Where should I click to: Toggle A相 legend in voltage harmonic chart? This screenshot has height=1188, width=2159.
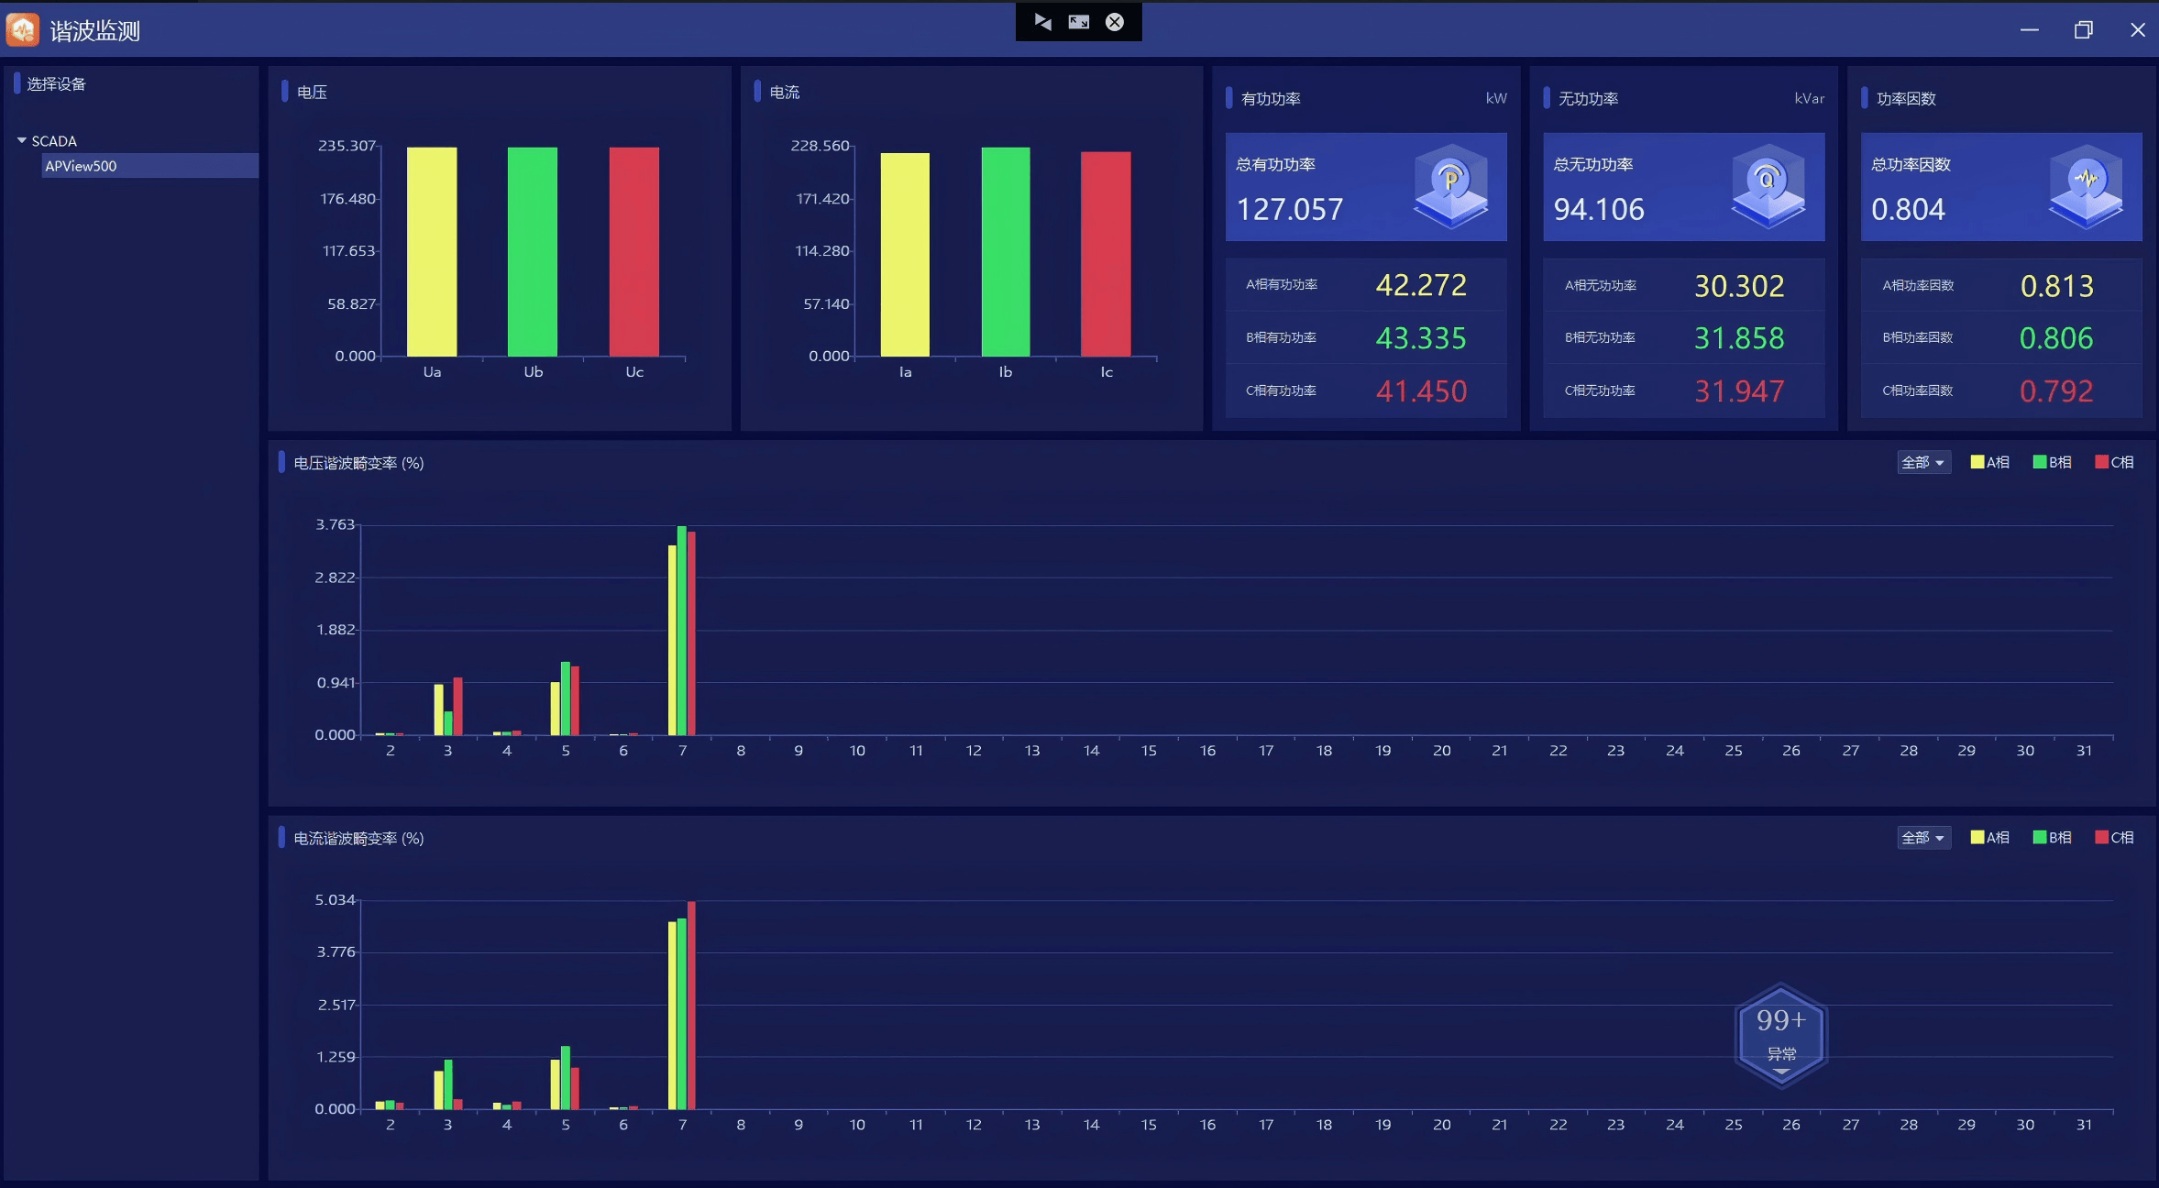1989,462
